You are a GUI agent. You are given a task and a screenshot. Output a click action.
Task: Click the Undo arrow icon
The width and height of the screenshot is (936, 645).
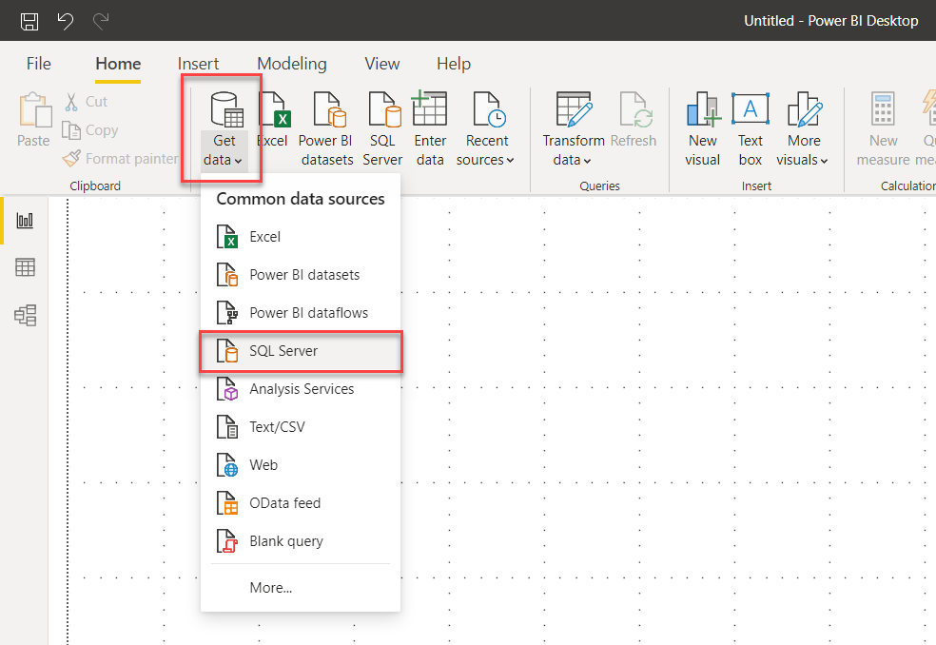click(x=65, y=21)
